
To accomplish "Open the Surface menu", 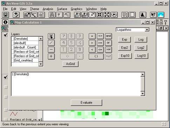I will pos(62,9).
